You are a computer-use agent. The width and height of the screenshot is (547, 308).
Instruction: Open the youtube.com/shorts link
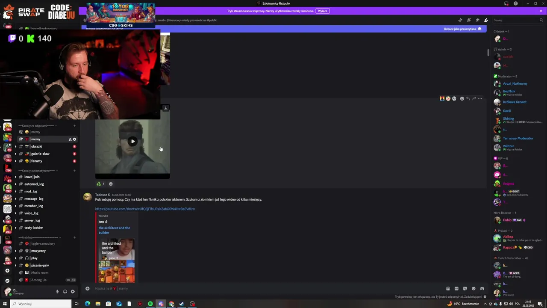[145, 209]
